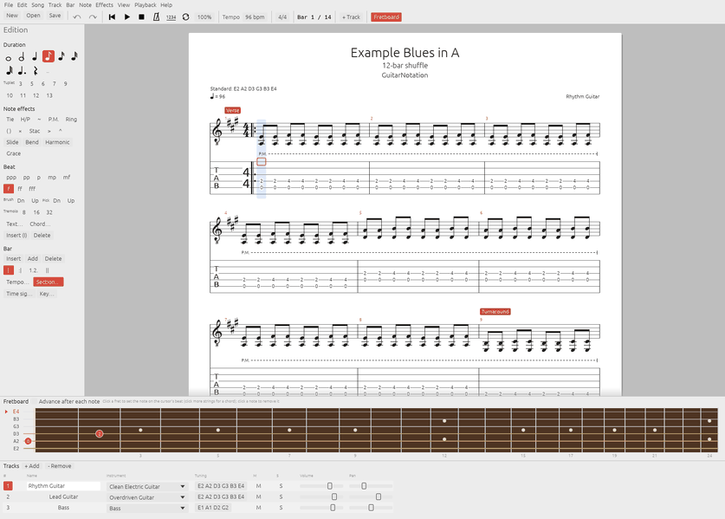Viewport: 725px width, 519px height.
Task: Select sixteenth note duration
Action: (61, 56)
